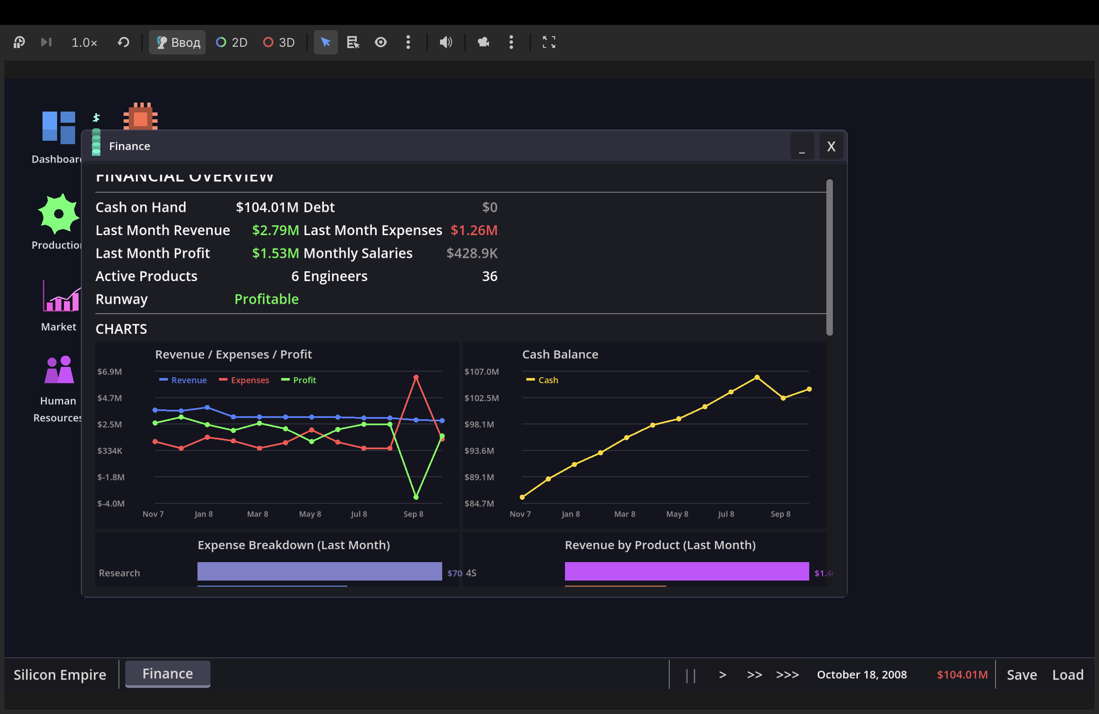Reset the game speed icon

[123, 42]
